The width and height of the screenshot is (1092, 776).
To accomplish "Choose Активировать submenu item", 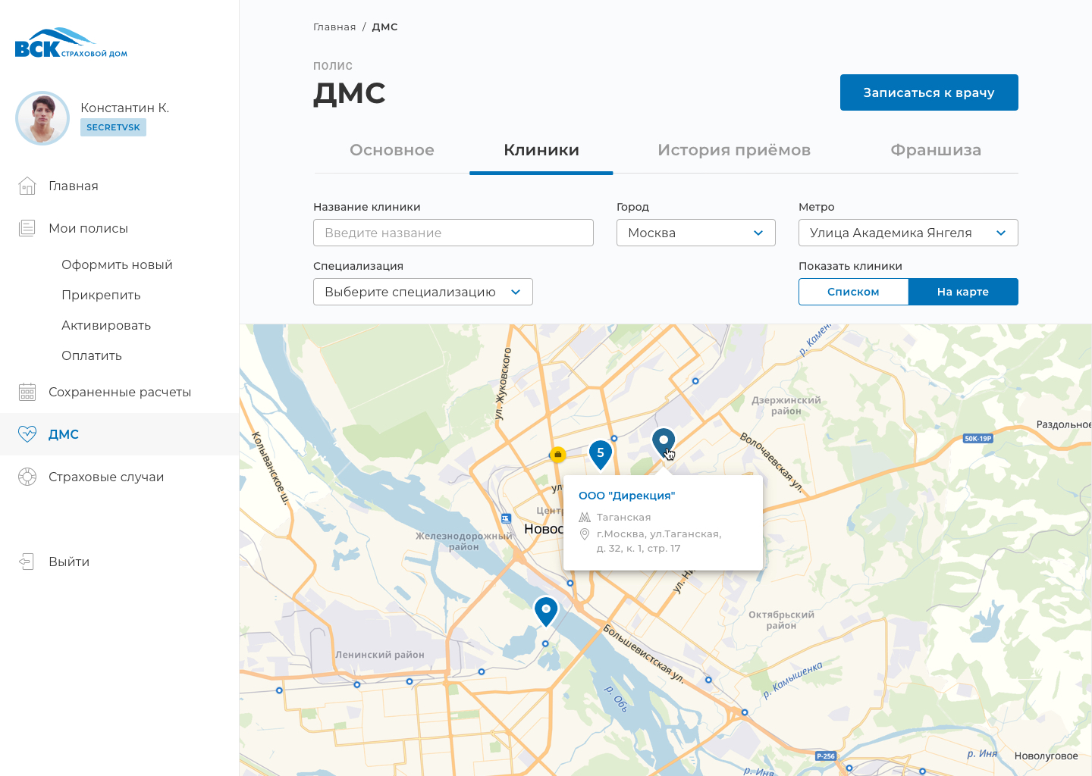I will [106, 325].
